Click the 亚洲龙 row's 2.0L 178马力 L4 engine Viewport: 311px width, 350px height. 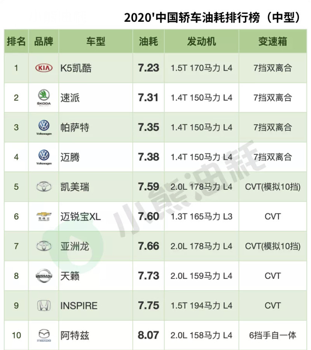click(x=201, y=246)
